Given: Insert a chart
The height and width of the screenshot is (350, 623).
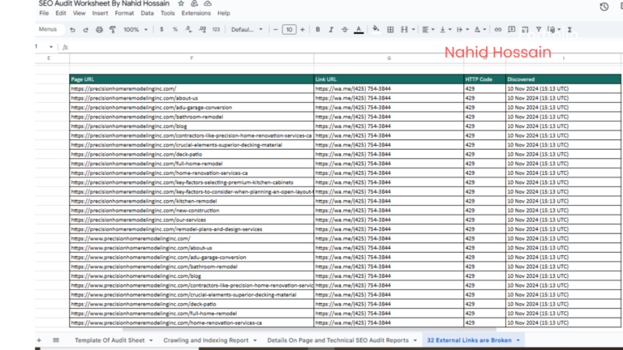Looking at the screenshot, I should click(525, 30).
